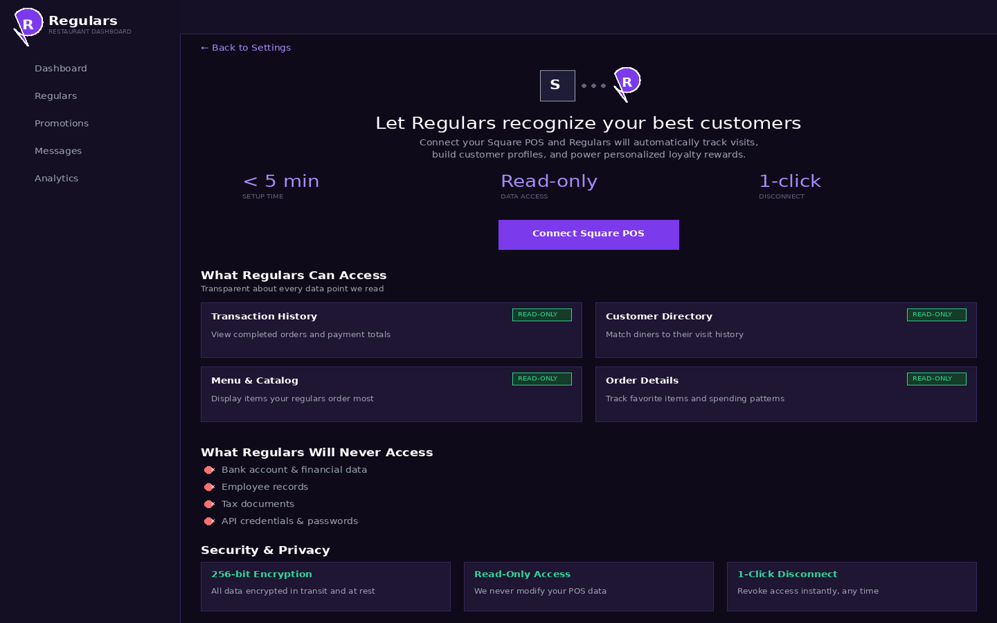This screenshot has width=997, height=623.
Task: Click the connecting dots between logos
Action: pos(593,86)
